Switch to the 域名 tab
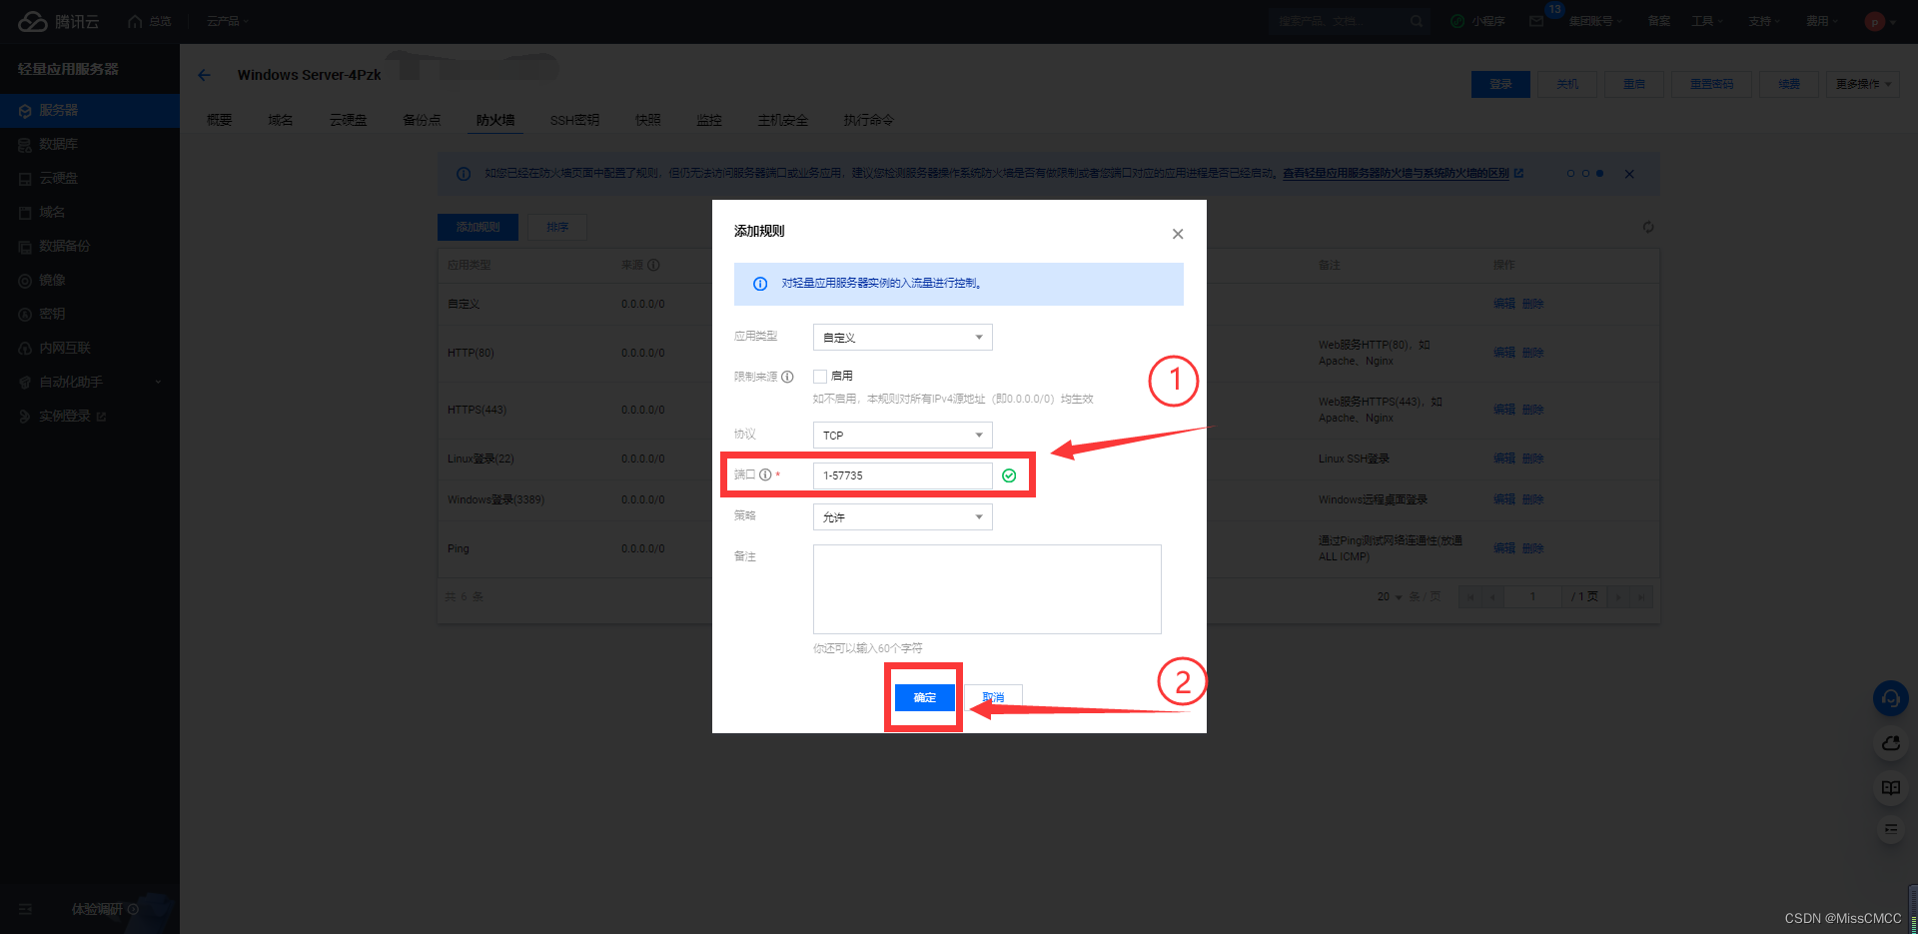Screen dimensions: 1918x934 (x=281, y=120)
